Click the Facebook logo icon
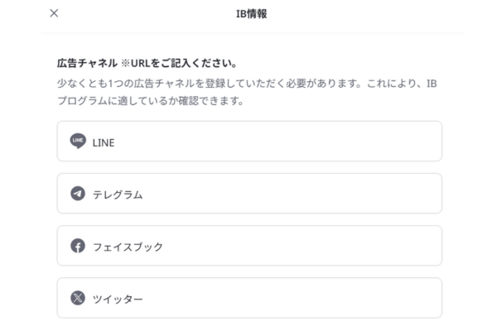 (x=78, y=246)
